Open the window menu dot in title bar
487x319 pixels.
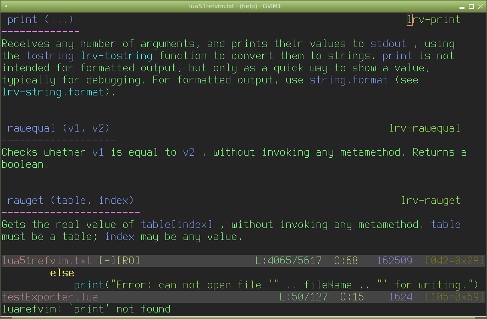tap(6, 5)
